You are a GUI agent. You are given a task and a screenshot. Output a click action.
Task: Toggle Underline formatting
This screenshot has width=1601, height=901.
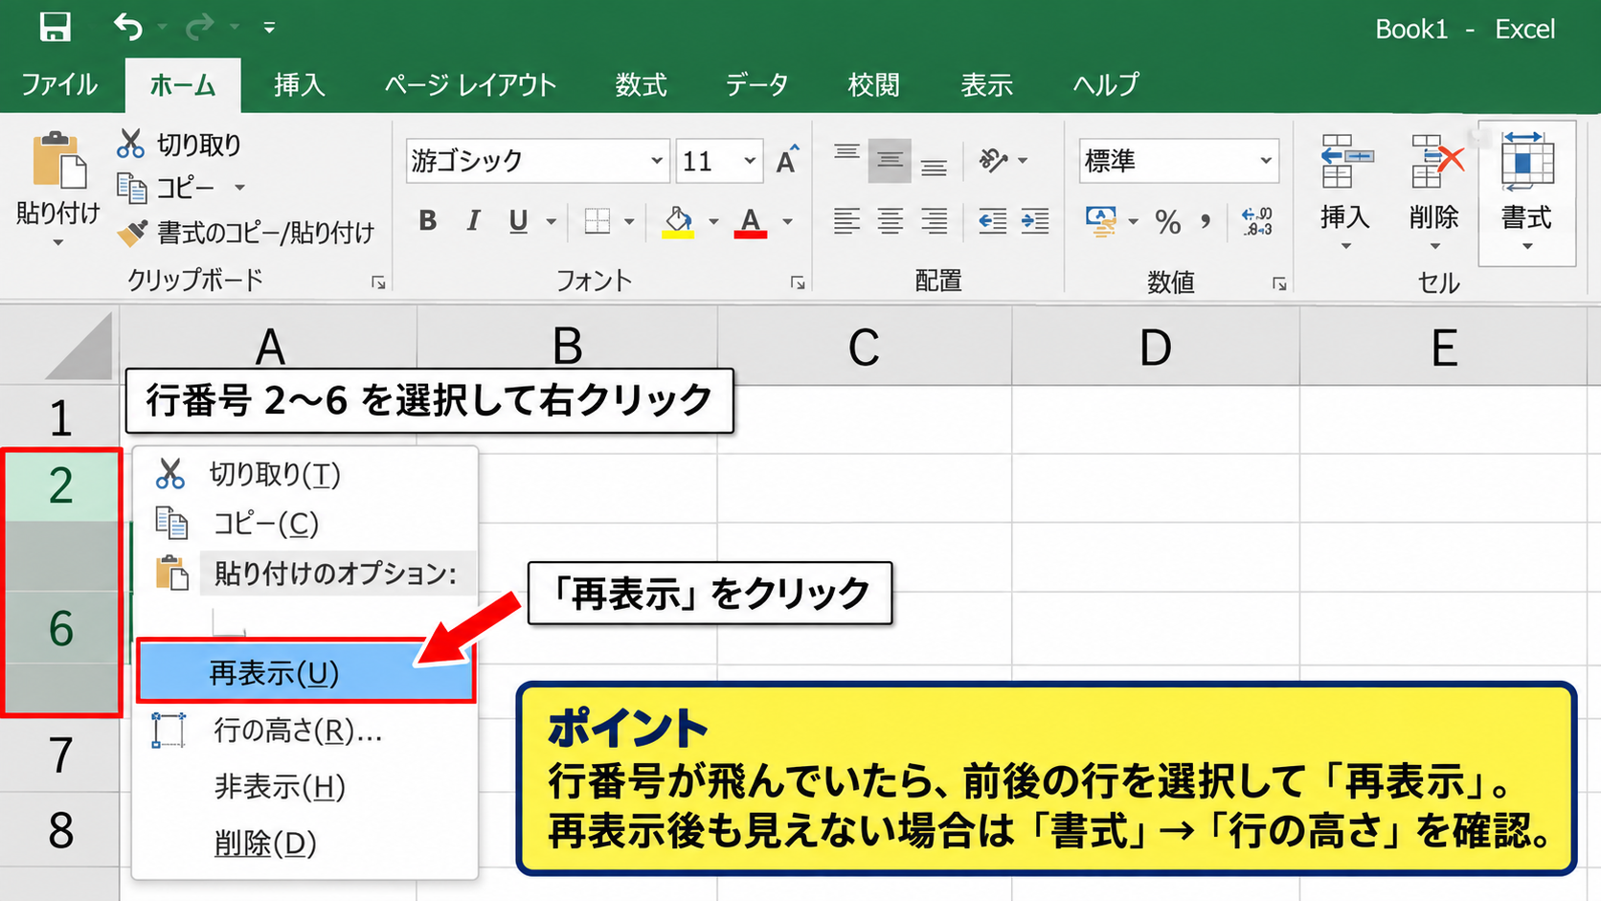(518, 221)
